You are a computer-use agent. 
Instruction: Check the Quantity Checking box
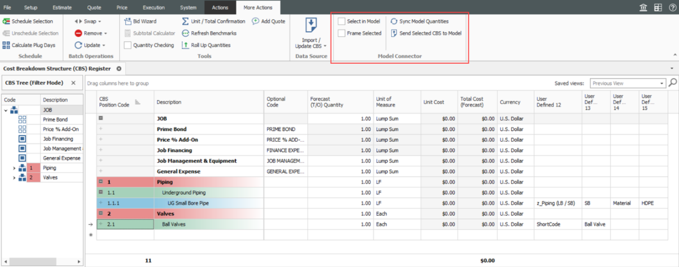[x=128, y=45]
